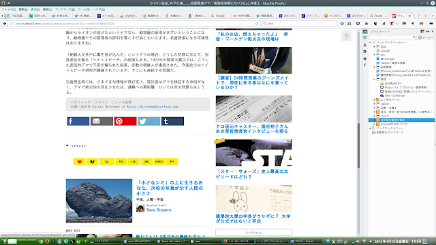Share article on Twitter

pos(149,121)
